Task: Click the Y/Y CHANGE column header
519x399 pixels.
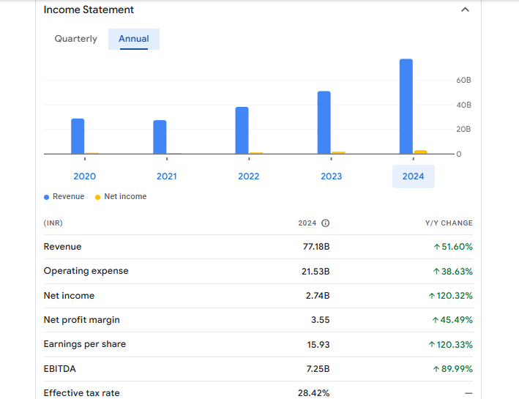Action: [x=449, y=223]
